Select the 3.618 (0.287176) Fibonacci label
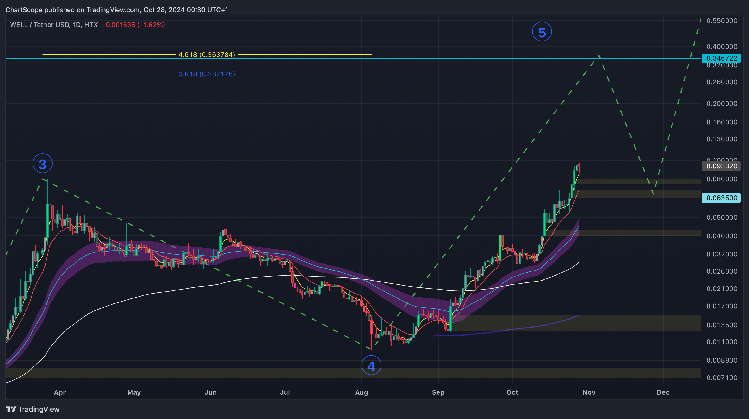 207,74
